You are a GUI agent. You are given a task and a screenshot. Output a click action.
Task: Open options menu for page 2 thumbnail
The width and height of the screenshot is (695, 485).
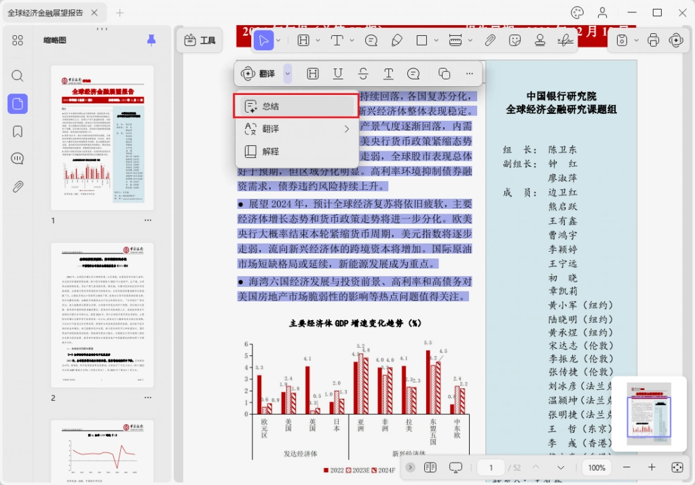147,397
